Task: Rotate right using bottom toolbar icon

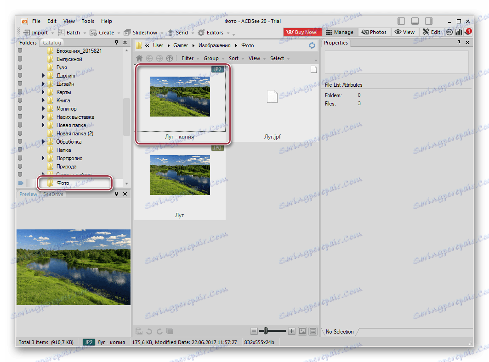Action: tap(159, 331)
